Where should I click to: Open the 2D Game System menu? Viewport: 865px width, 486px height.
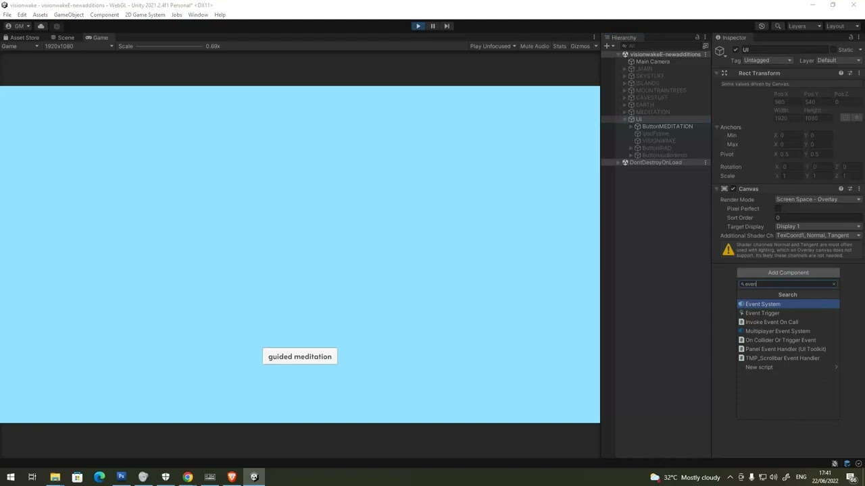(x=145, y=15)
